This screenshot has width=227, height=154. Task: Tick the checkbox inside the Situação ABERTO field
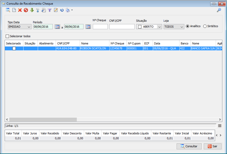click(140, 27)
